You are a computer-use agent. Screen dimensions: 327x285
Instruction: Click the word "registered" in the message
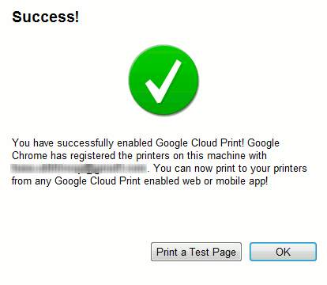(93, 156)
